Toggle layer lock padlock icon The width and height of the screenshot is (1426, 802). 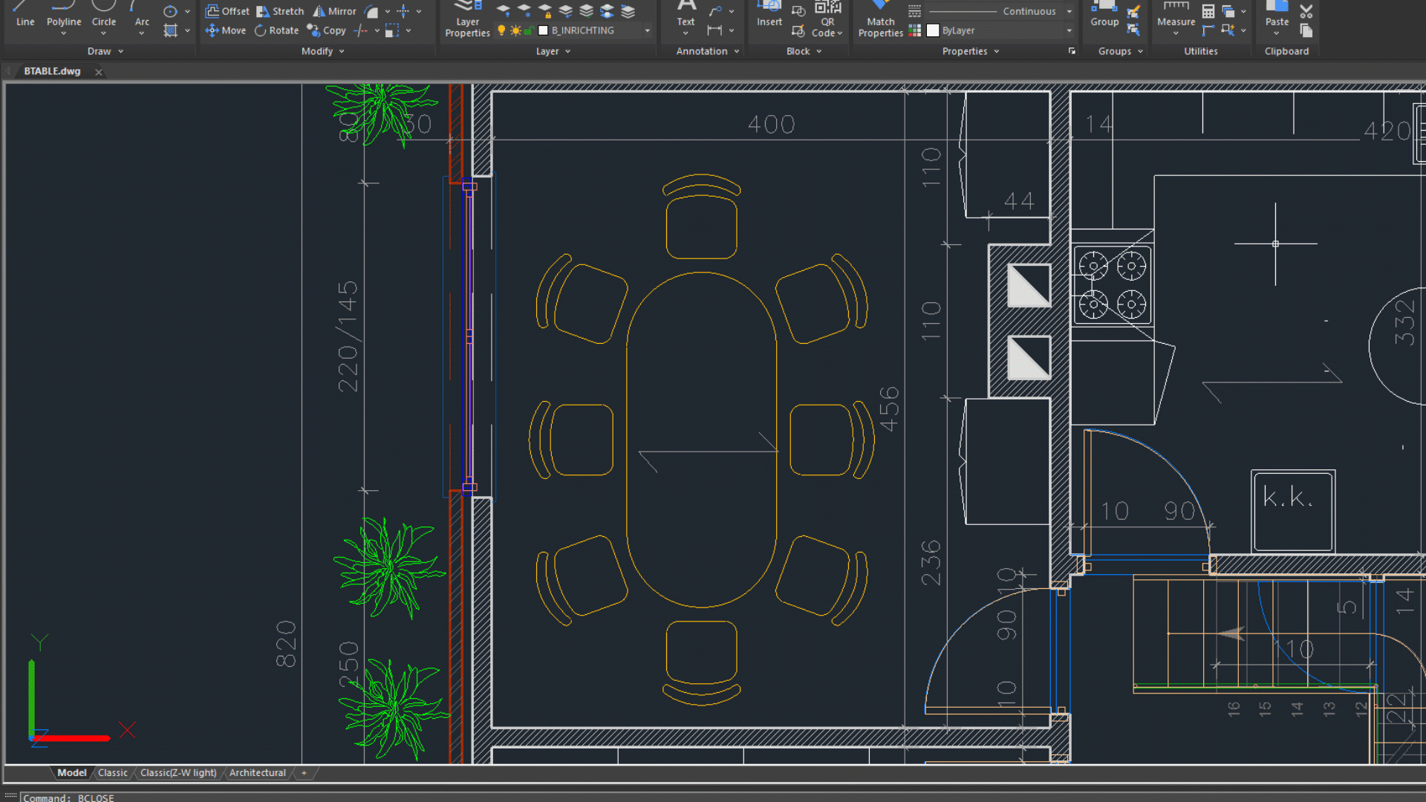coord(528,30)
